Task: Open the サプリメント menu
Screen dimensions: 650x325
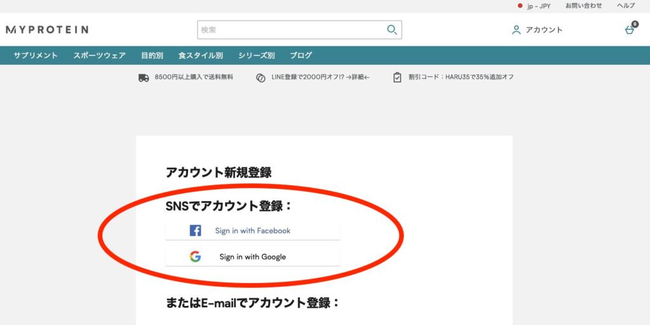Action: click(x=36, y=56)
